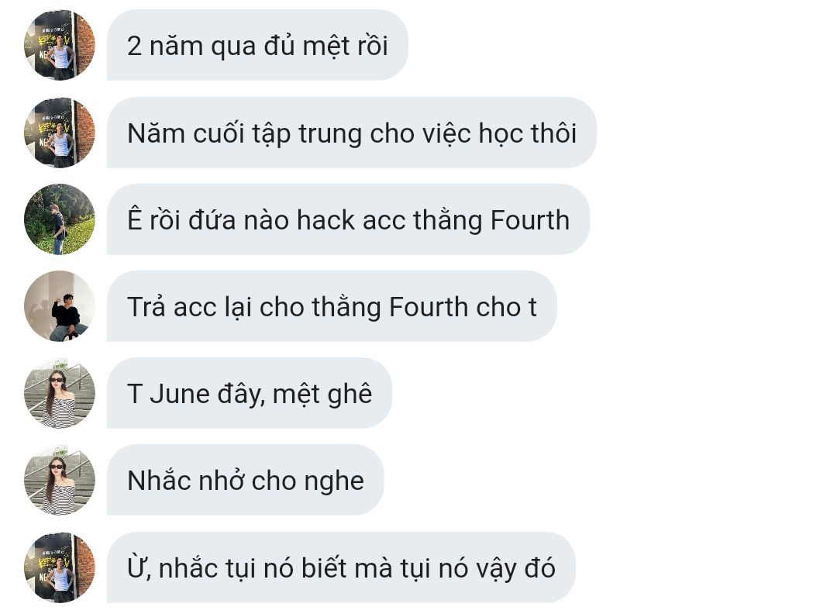Screen dimensions: 837x607
Task: Click the "Trả acc lại cho thằng Fourth" bubble
Action: (x=332, y=306)
